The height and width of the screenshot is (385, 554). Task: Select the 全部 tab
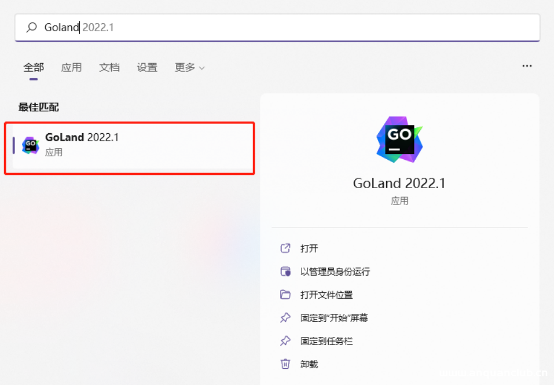click(x=34, y=67)
